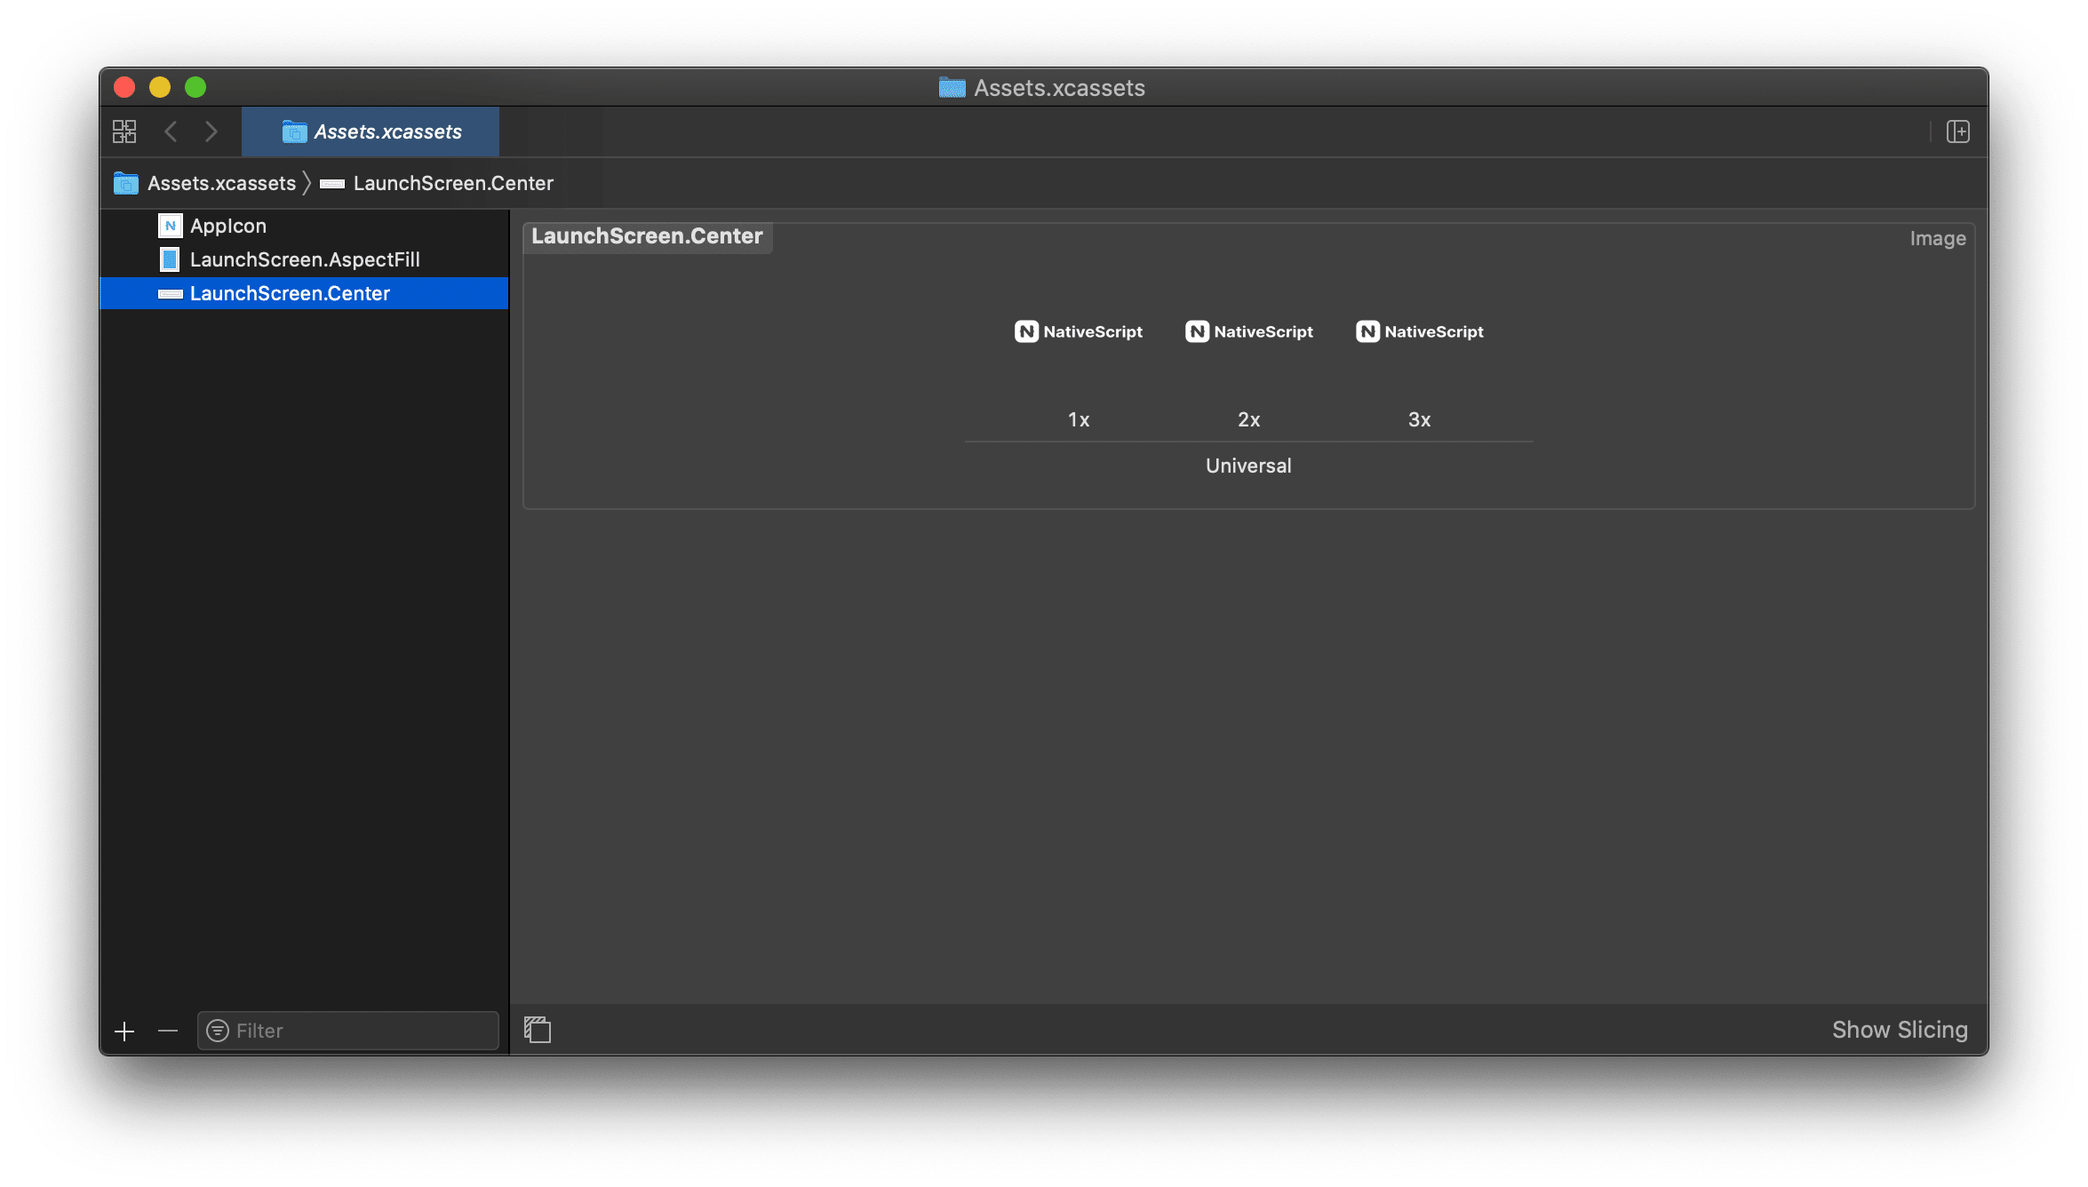Image resolution: width=2088 pixels, height=1187 pixels.
Task: Select the Assets.xcassets tab
Action: [x=370, y=131]
